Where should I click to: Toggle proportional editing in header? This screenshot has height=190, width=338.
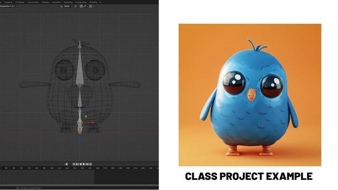coord(91,6)
